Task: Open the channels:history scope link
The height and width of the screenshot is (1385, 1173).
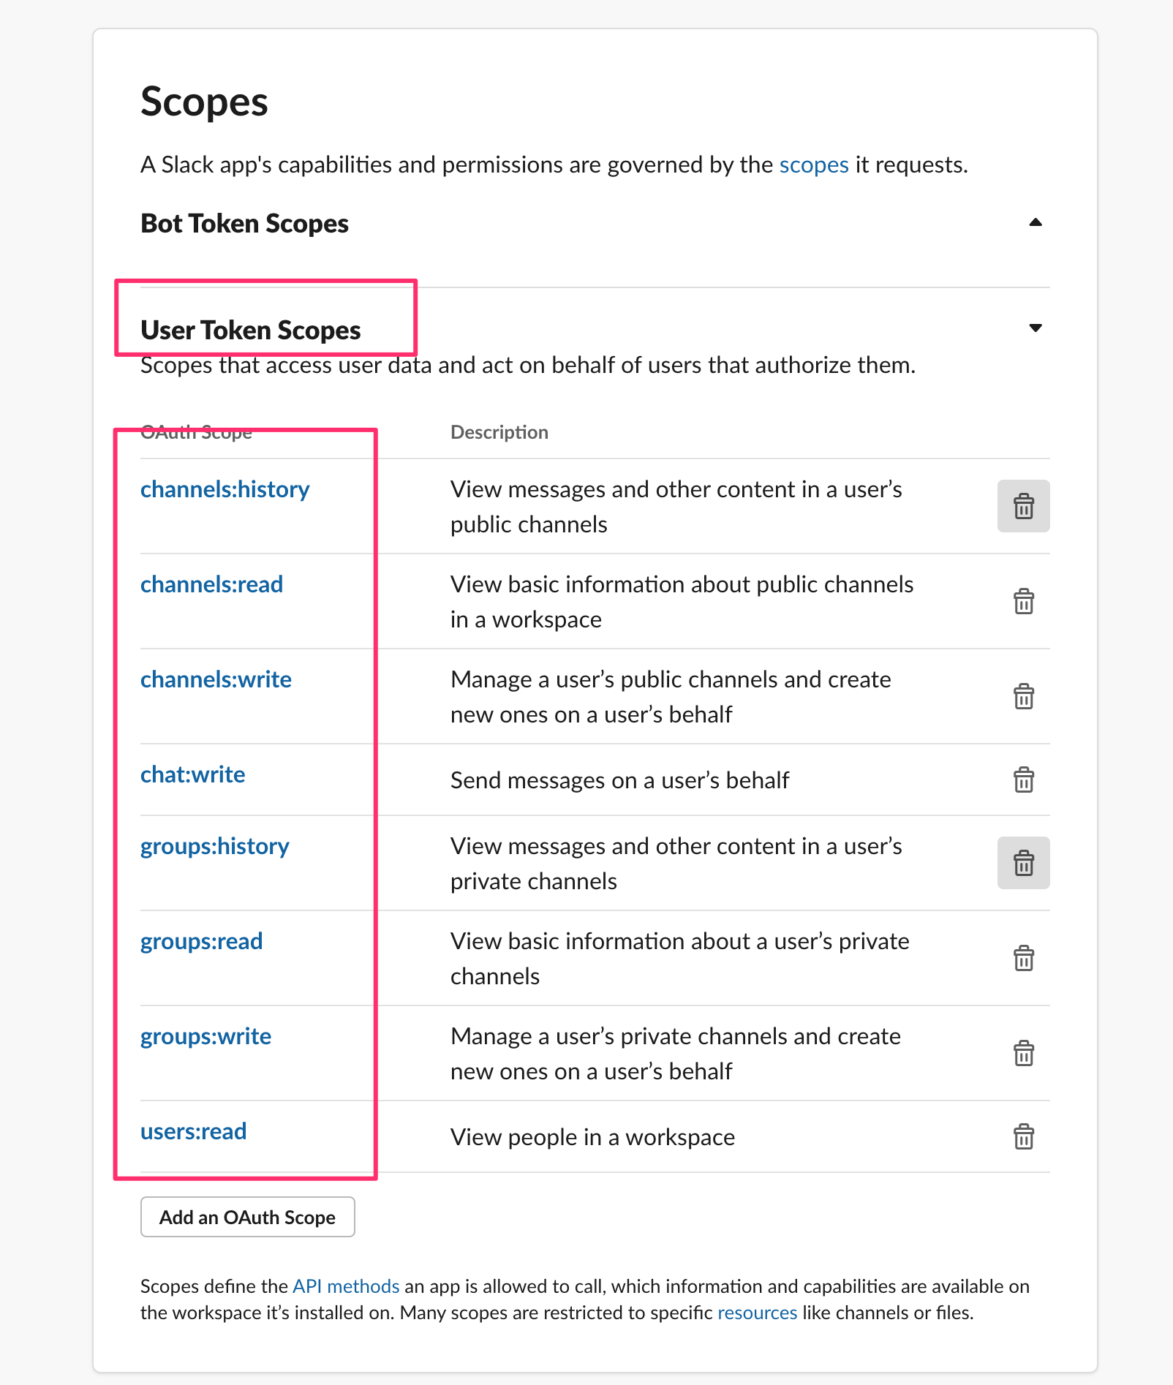Action: [225, 489]
